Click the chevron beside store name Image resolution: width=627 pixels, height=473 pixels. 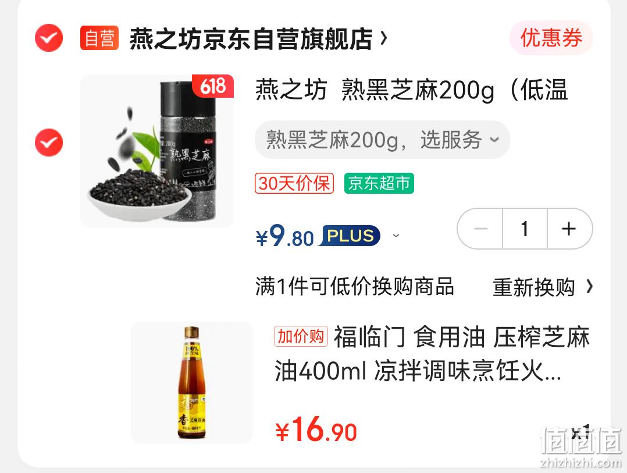[x=383, y=38]
